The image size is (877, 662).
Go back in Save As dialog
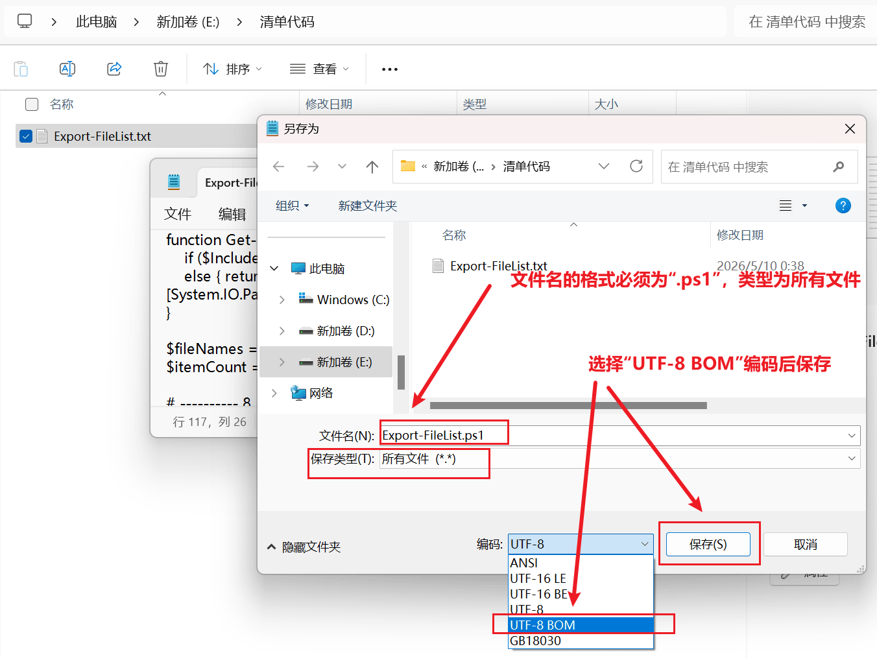coord(279,167)
